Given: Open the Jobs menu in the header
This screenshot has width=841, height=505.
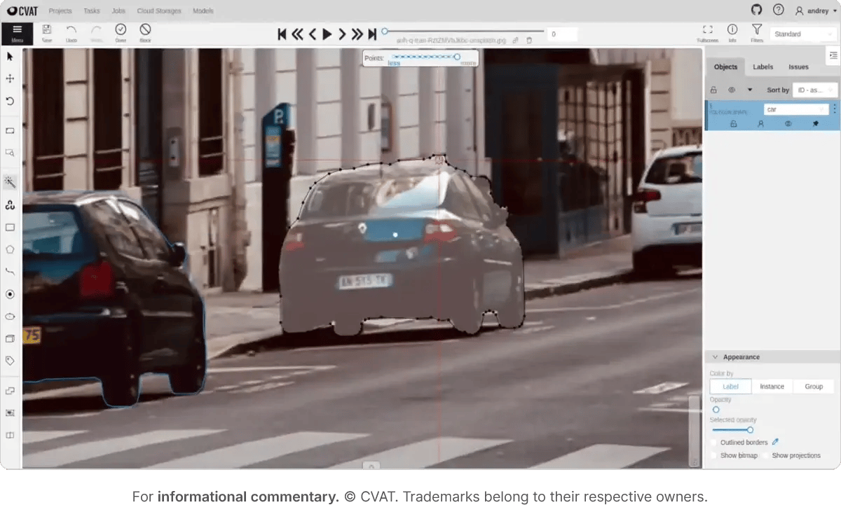Looking at the screenshot, I should 118,11.
